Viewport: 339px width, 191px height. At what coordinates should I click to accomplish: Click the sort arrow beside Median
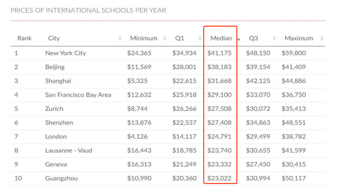[x=239, y=39]
